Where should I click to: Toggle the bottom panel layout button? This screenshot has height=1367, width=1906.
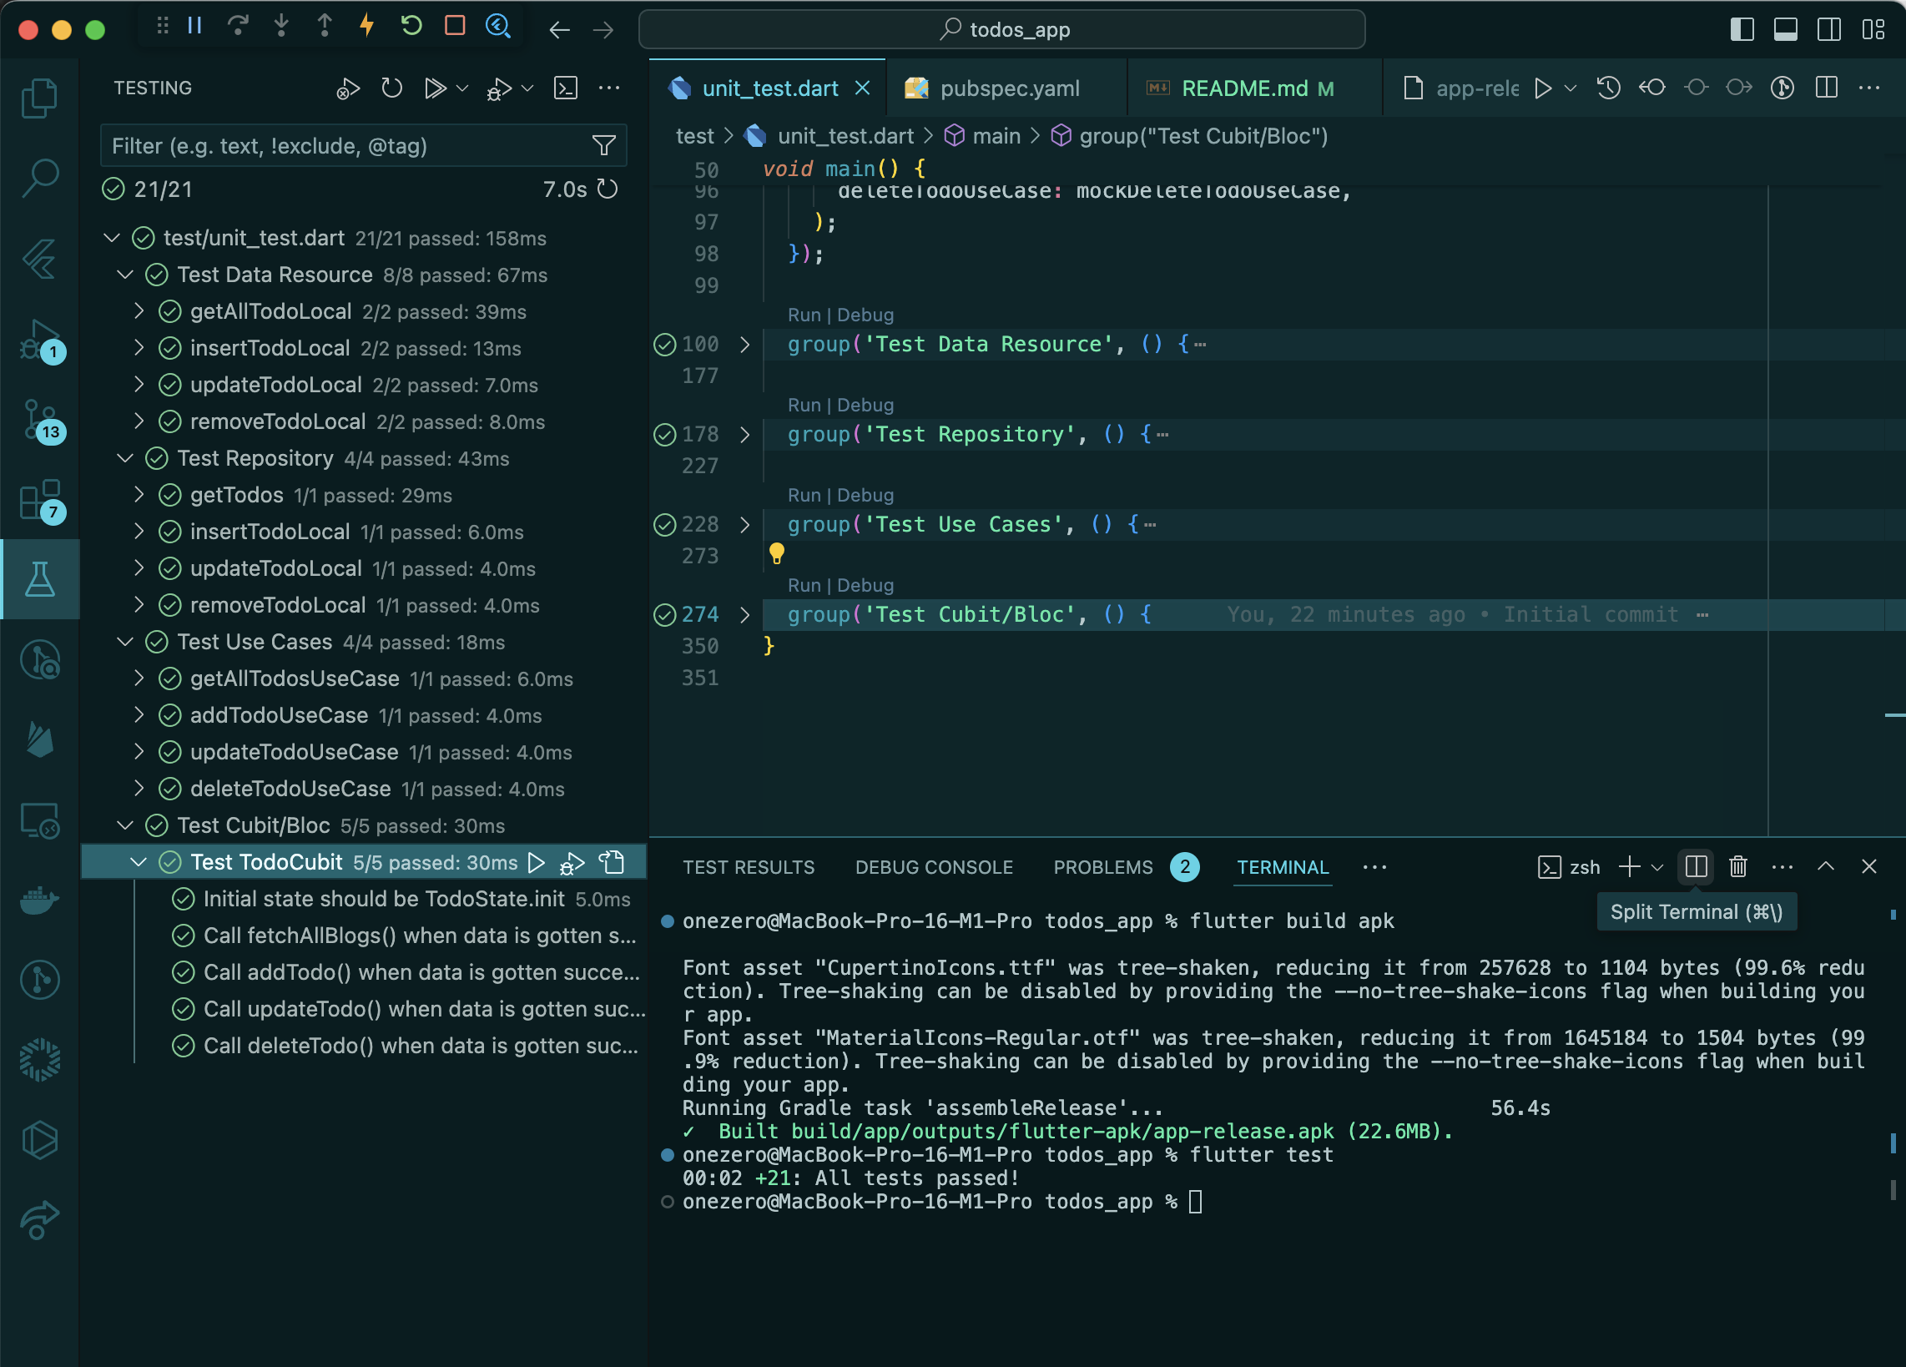point(1785,29)
